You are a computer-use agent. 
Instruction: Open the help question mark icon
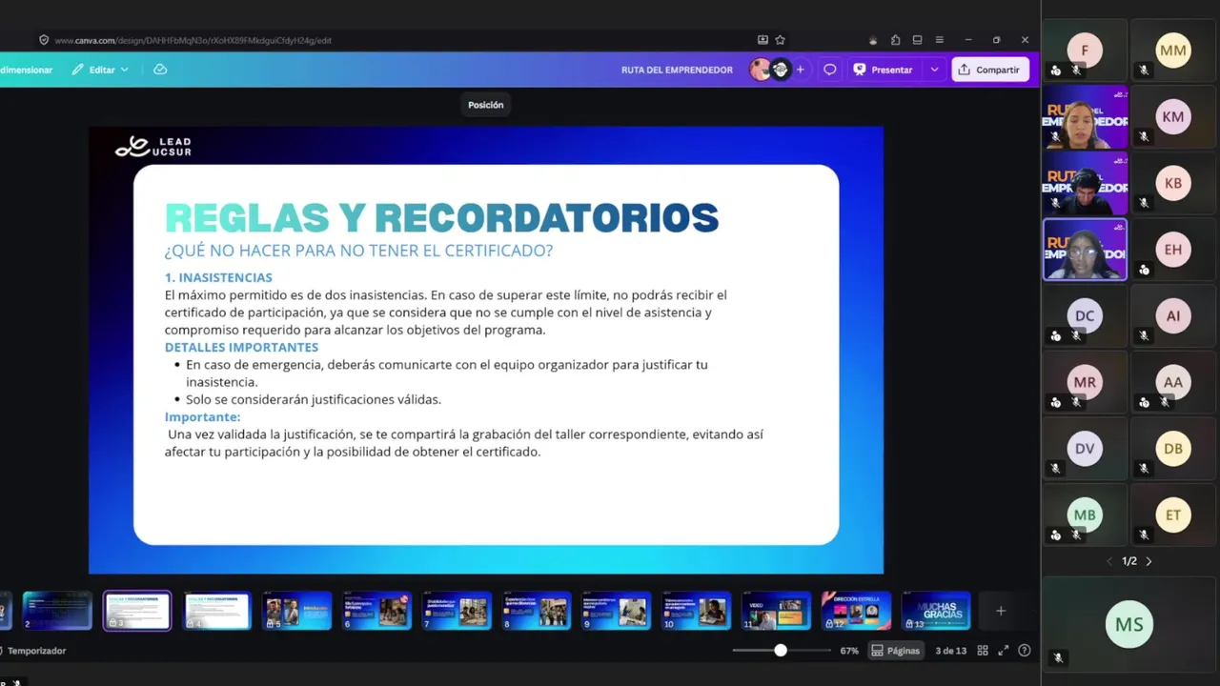click(x=1025, y=651)
